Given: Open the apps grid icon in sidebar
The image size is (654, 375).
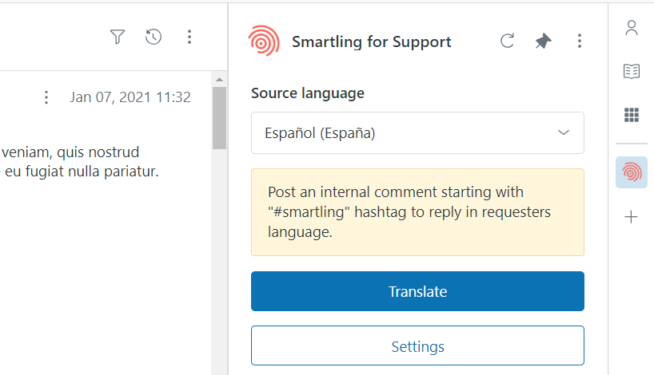Looking at the screenshot, I should (x=632, y=115).
